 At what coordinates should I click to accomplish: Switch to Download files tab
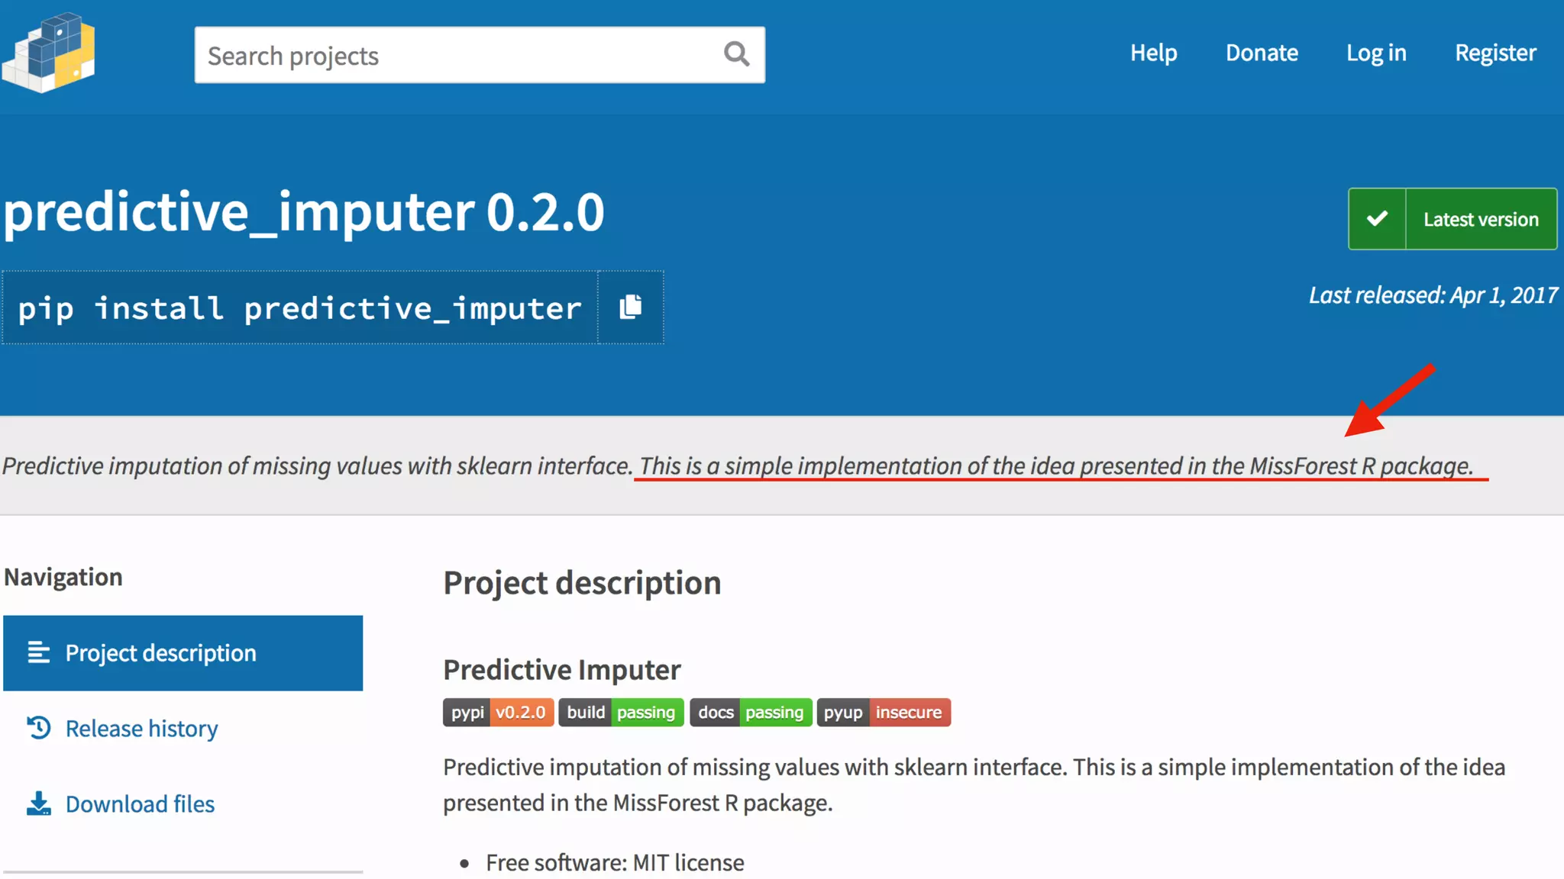point(140,803)
